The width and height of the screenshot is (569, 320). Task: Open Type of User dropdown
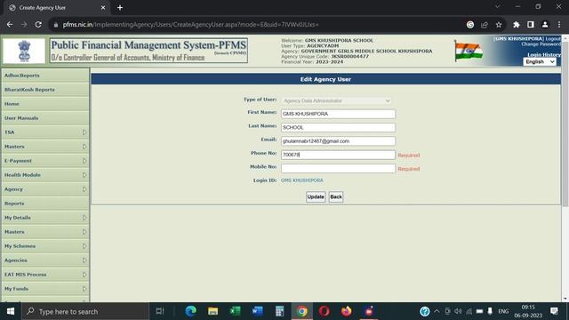click(x=336, y=100)
